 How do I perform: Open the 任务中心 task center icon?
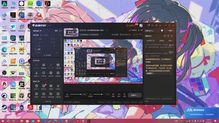pyautogui.click(x=36, y=86)
